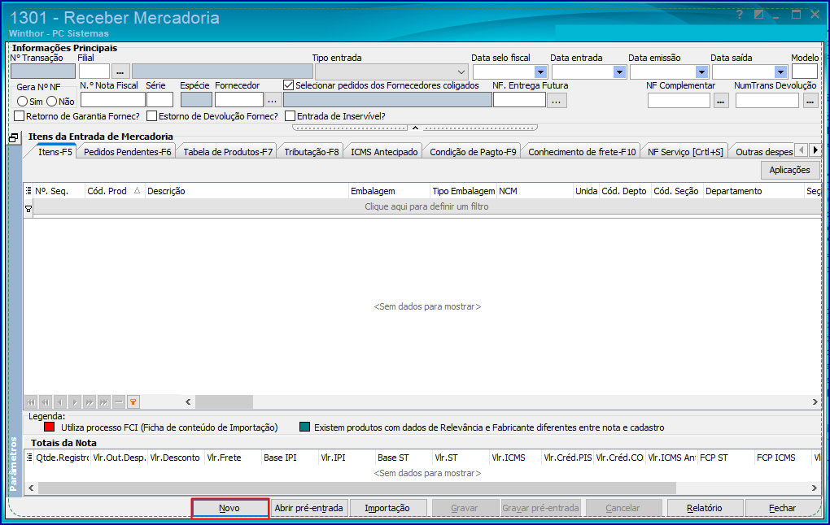Collapse the Informações Principais panel
Viewport: 830px width, 525px height.
click(415, 128)
